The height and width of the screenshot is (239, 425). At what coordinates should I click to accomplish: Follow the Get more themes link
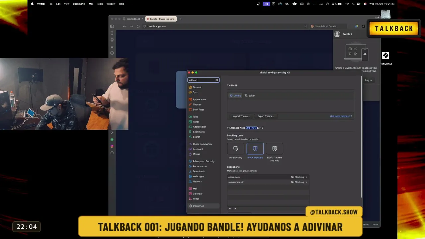(x=341, y=116)
